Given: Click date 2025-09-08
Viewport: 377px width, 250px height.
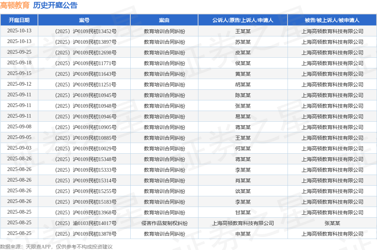Looking at the screenshot, I should 19,126.
